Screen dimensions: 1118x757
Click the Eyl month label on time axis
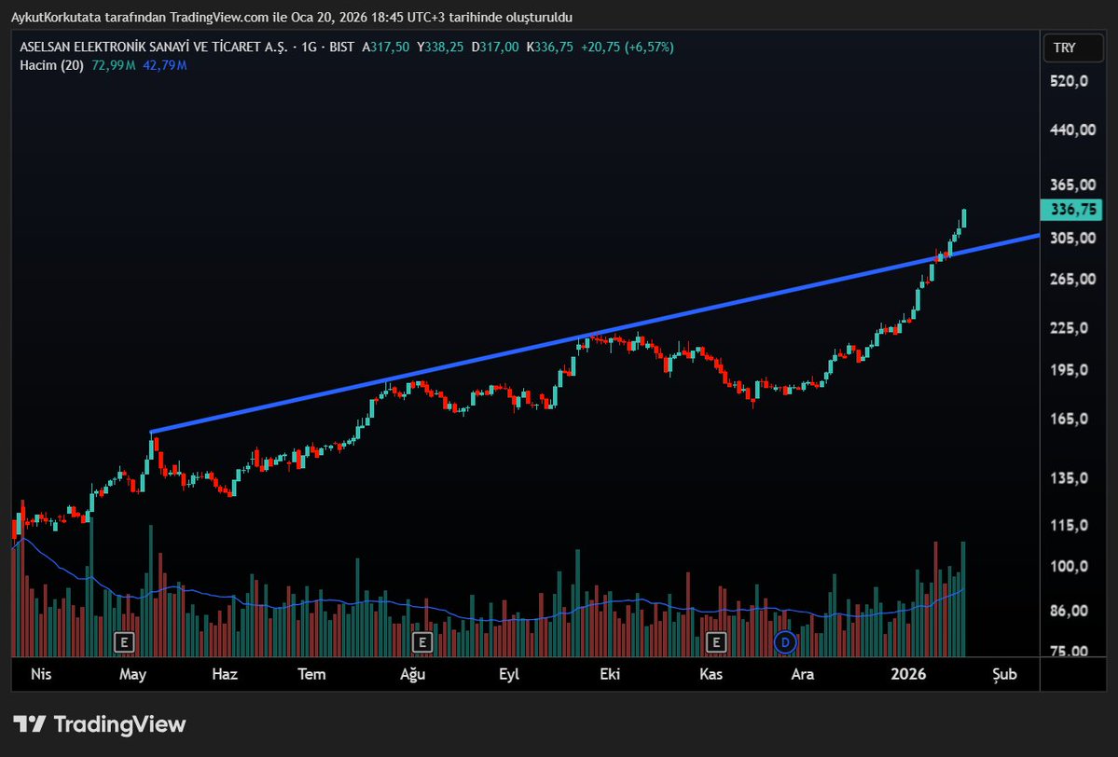[x=509, y=674]
